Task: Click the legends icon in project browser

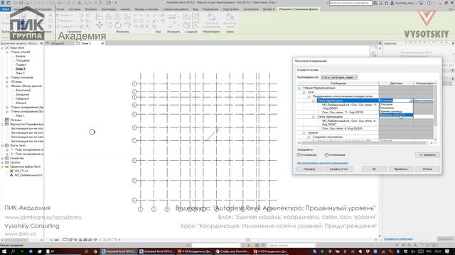Action: click(7, 120)
